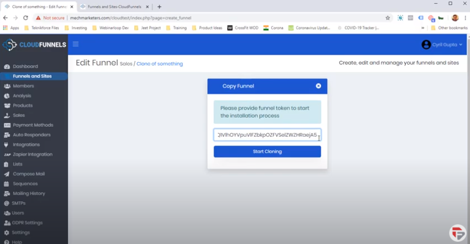Bookmark this page with the star icon
470x244 pixels.
387,18
